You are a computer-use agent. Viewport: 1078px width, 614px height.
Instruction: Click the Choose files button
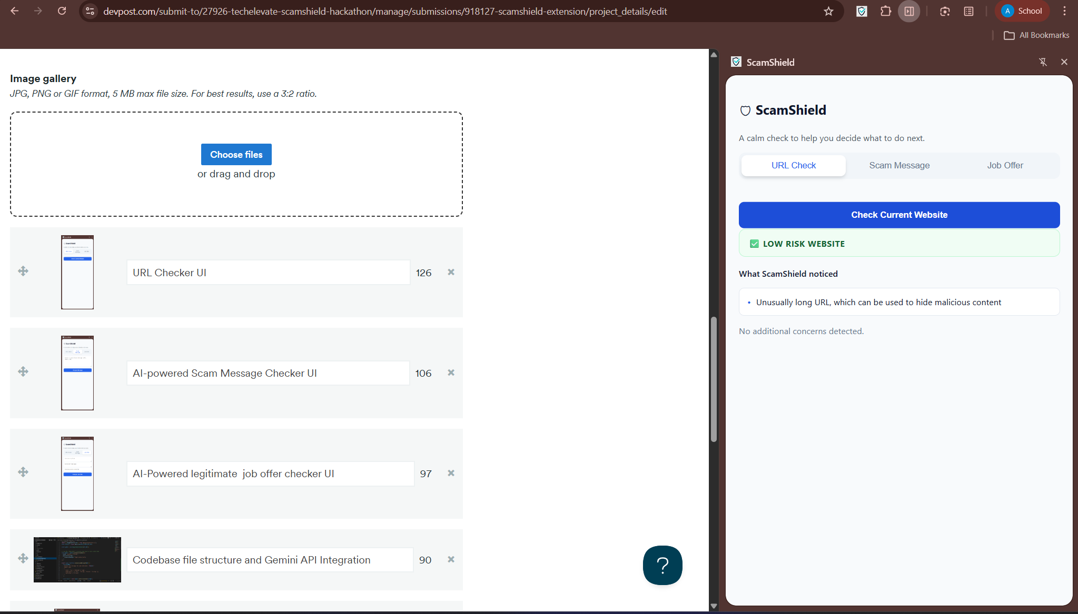click(236, 154)
